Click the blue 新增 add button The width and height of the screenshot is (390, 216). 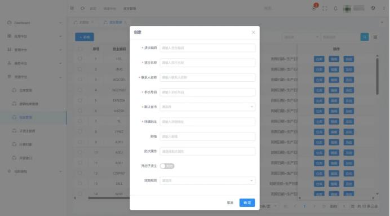coord(85,37)
